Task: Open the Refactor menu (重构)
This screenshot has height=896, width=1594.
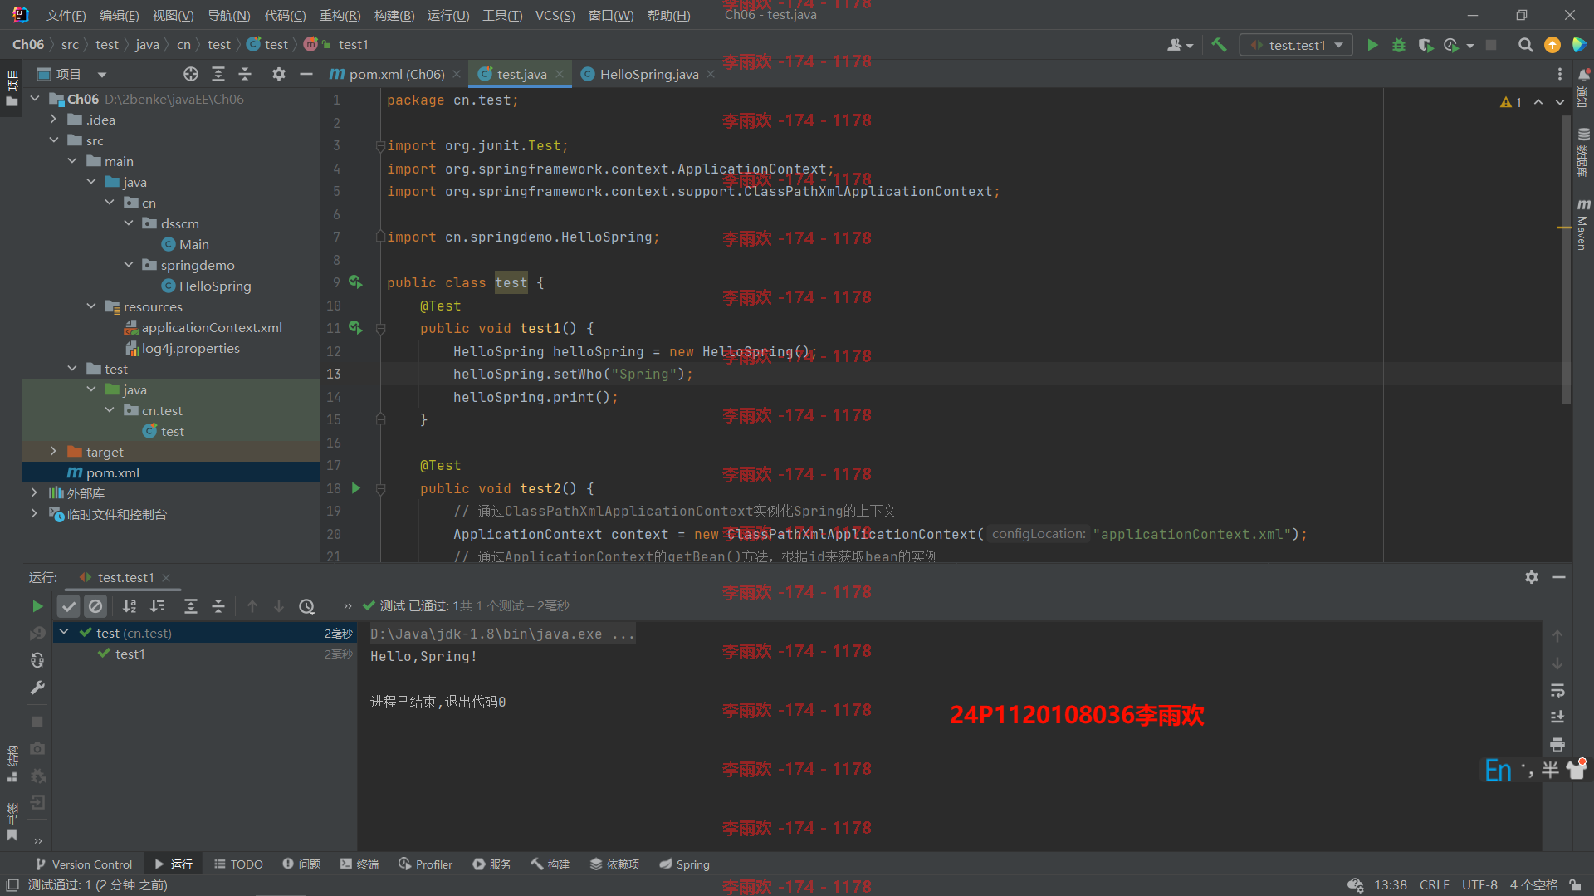Action: coord(340,16)
